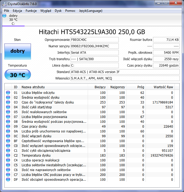Click the Najgorszy column header
Image resolution: width=184 pixels, height=192 pixels.
[x=117, y=87]
